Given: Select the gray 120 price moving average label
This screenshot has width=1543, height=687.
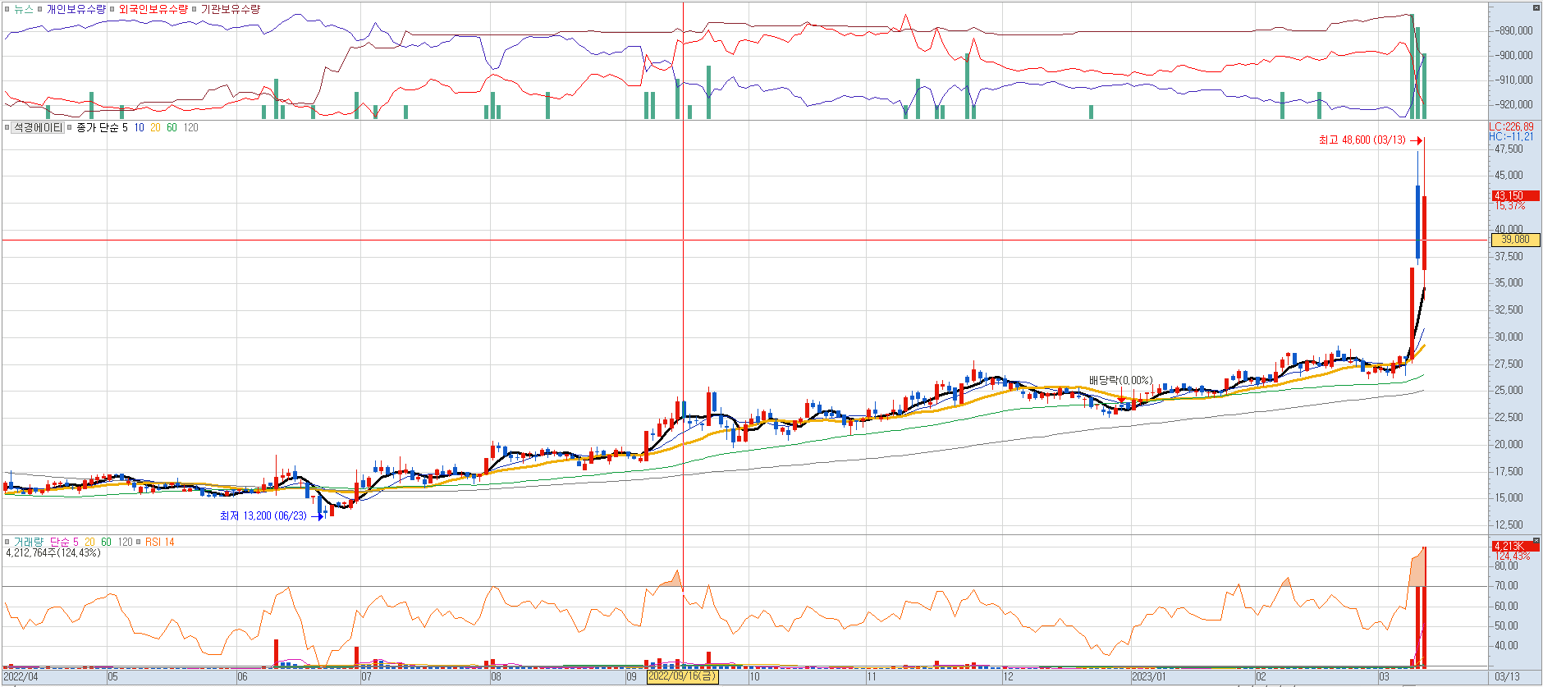Looking at the screenshot, I should pos(190,128).
